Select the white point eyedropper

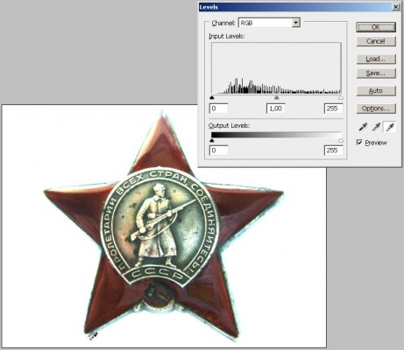pyautogui.click(x=389, y=127)
